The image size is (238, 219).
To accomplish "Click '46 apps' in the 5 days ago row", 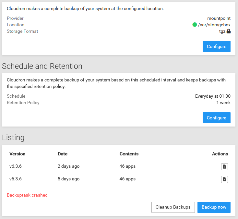I will click(x=127, y=179).
